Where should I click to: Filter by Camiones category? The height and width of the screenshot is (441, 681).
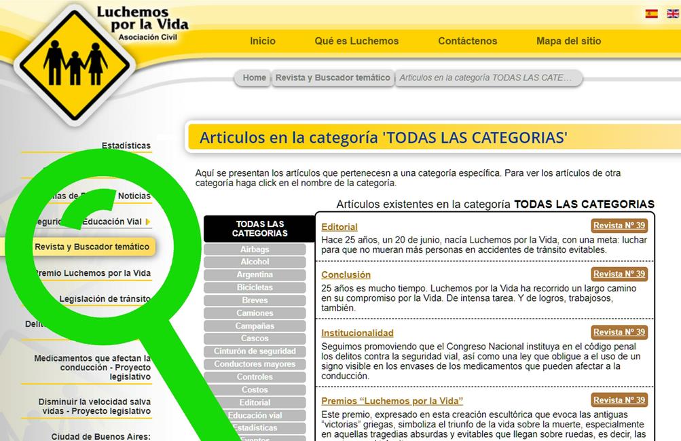point(255,313)
